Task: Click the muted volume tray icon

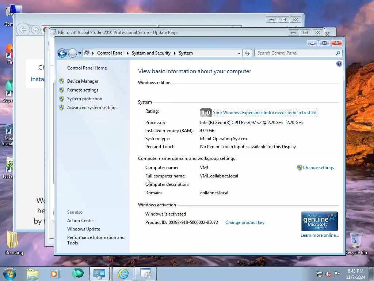Action: 328,274
